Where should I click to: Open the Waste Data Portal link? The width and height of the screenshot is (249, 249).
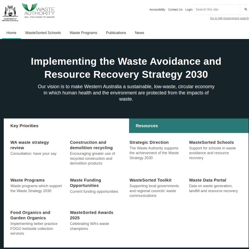pyautogui.click(x=207, y=180)
